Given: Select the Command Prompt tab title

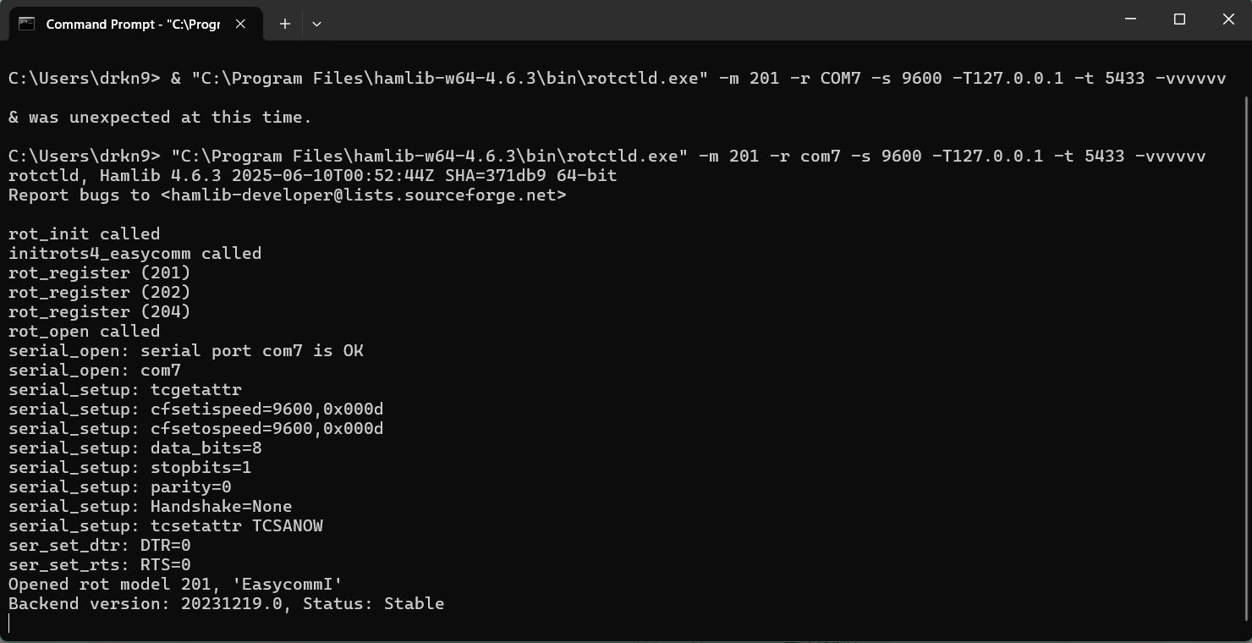Looking at the screenshot, I should (x=133, y=24).
